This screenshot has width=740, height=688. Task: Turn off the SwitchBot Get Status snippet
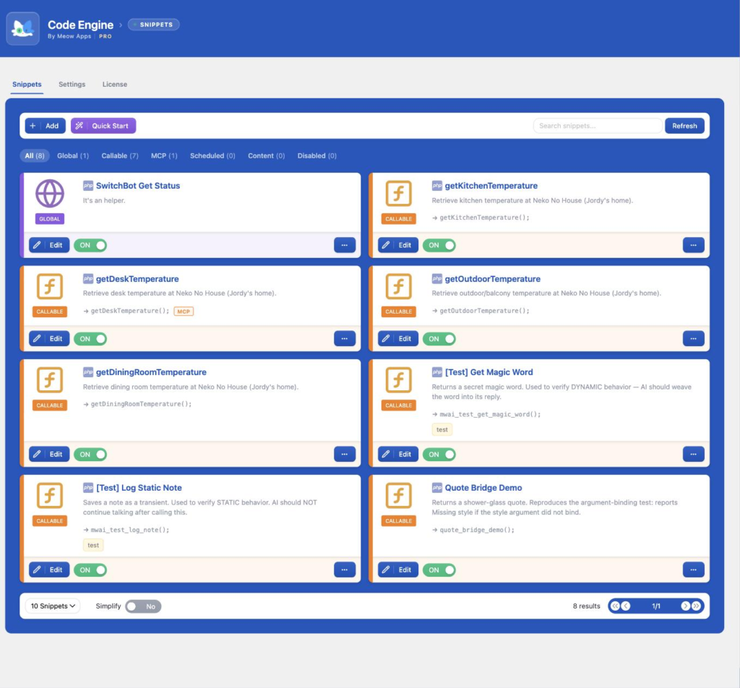pos(90,245)
